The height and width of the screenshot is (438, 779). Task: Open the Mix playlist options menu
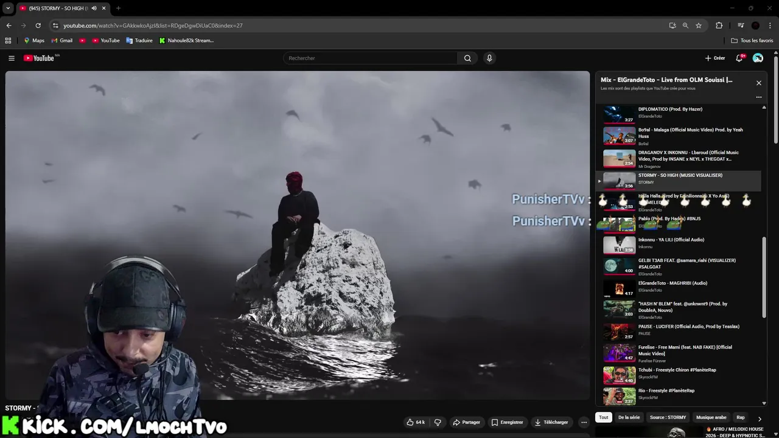pos(758,97)
